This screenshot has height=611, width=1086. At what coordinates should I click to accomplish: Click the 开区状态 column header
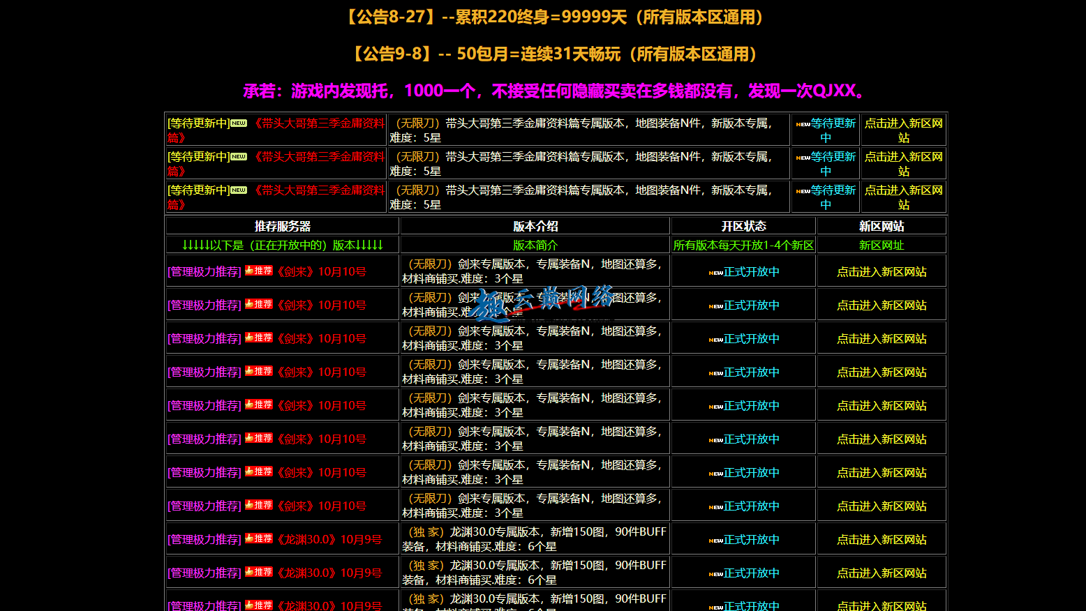[x=743, y=226]
